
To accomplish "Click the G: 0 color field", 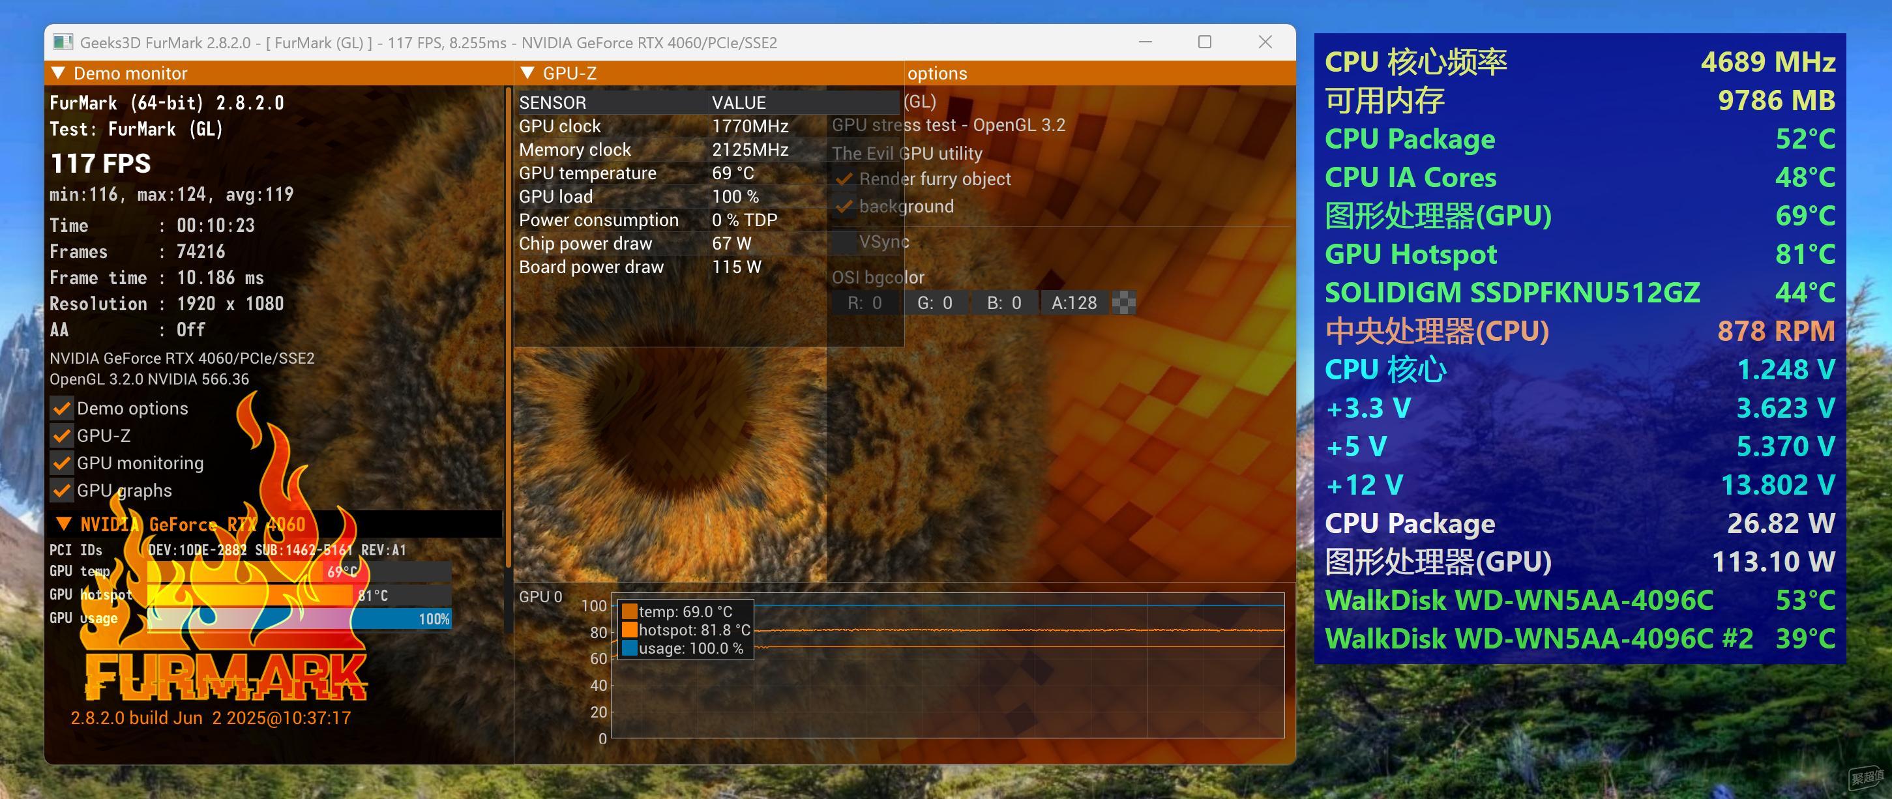I will [x=934, y=302].
